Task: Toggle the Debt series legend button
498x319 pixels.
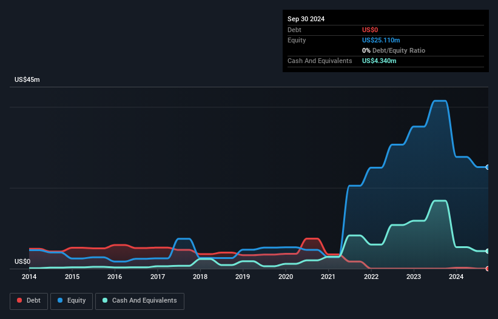Action: click(x=29, y=301)
